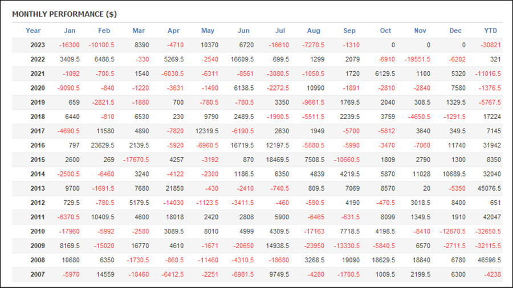Click the 2018 YTD value 17224

492,117
